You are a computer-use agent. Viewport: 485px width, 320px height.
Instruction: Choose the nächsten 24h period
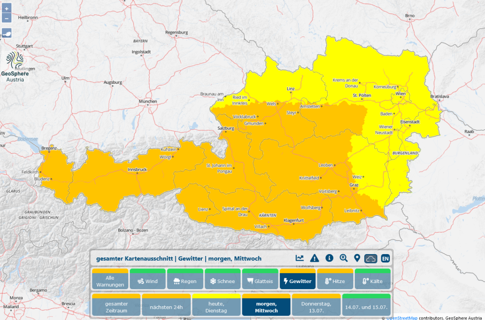(166, 306)
